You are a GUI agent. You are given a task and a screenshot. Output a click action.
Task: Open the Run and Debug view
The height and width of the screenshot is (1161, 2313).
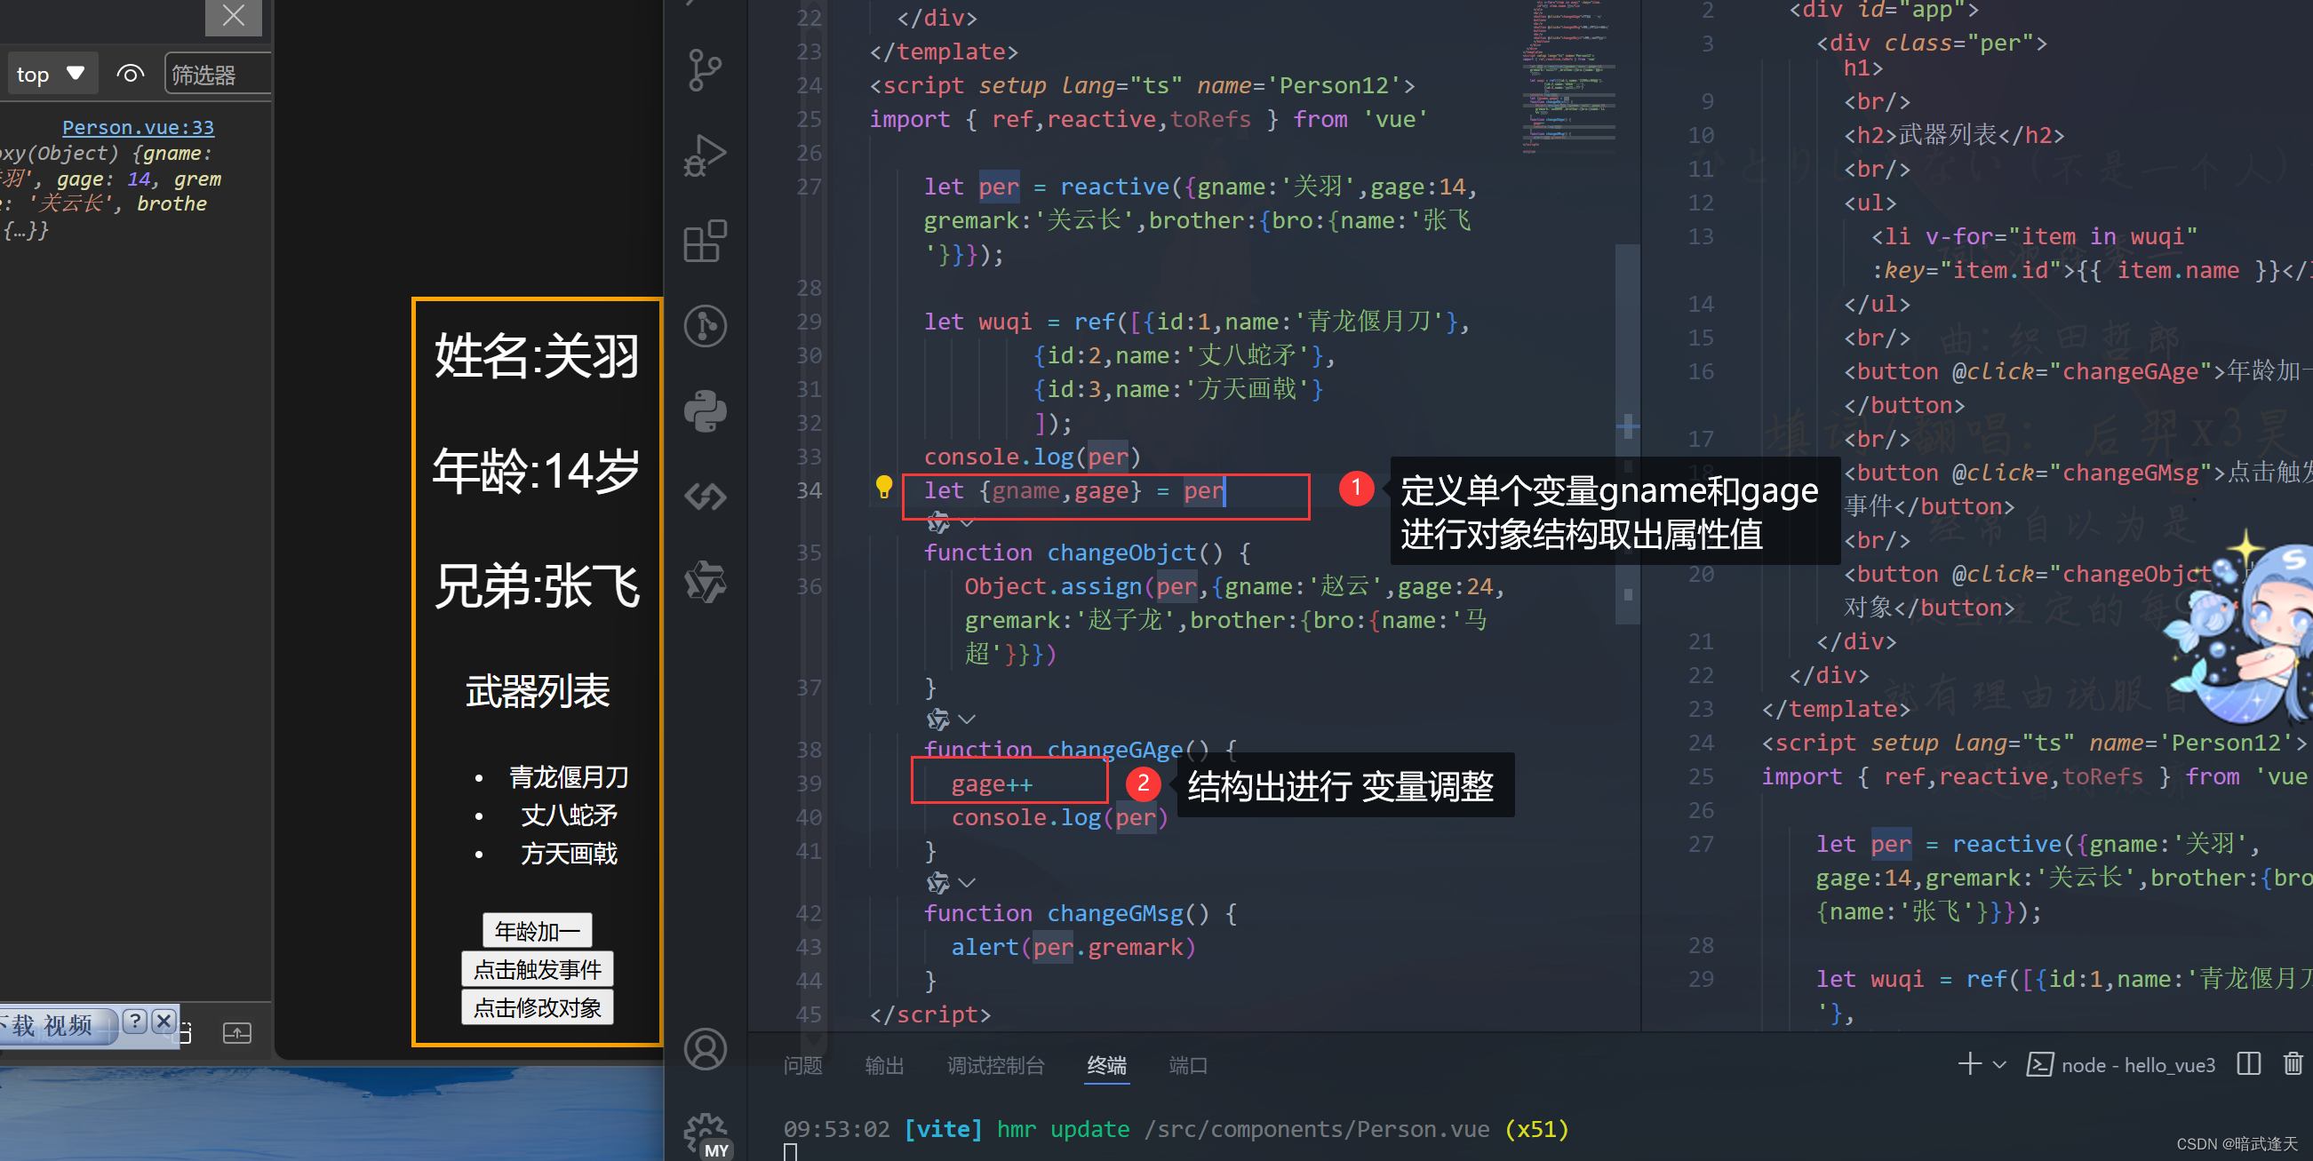point(705,155)
